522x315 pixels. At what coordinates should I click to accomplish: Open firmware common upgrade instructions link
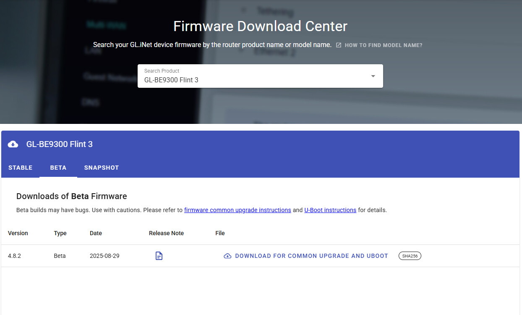click(238, 210)
